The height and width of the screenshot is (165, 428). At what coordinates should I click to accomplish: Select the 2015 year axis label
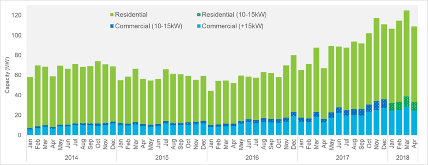pos(162,157)
